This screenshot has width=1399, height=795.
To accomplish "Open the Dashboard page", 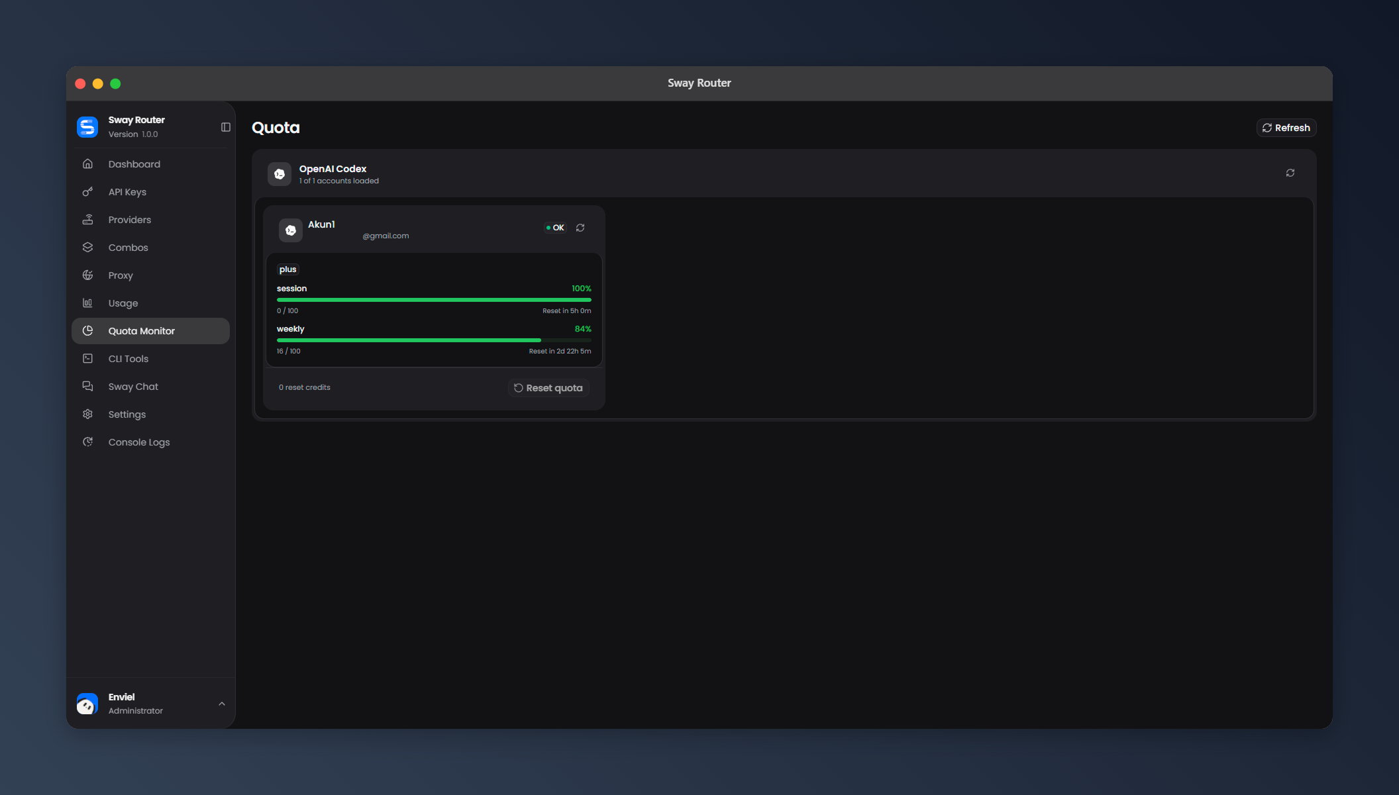I will (150, 164).
